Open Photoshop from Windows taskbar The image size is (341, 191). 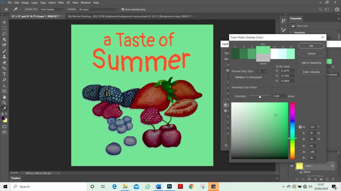point(170,186)
